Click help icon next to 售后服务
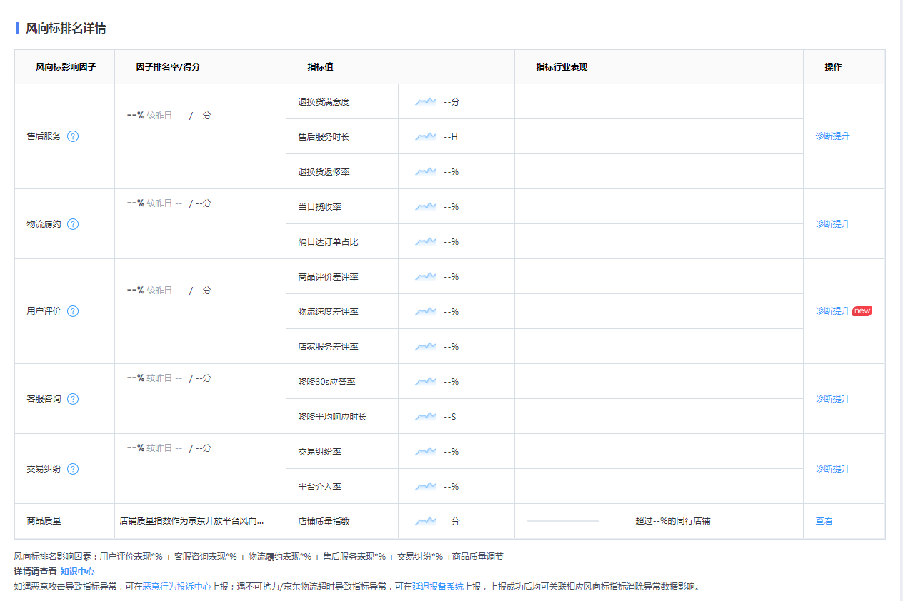The image size is (903, 601). (73, 136)
